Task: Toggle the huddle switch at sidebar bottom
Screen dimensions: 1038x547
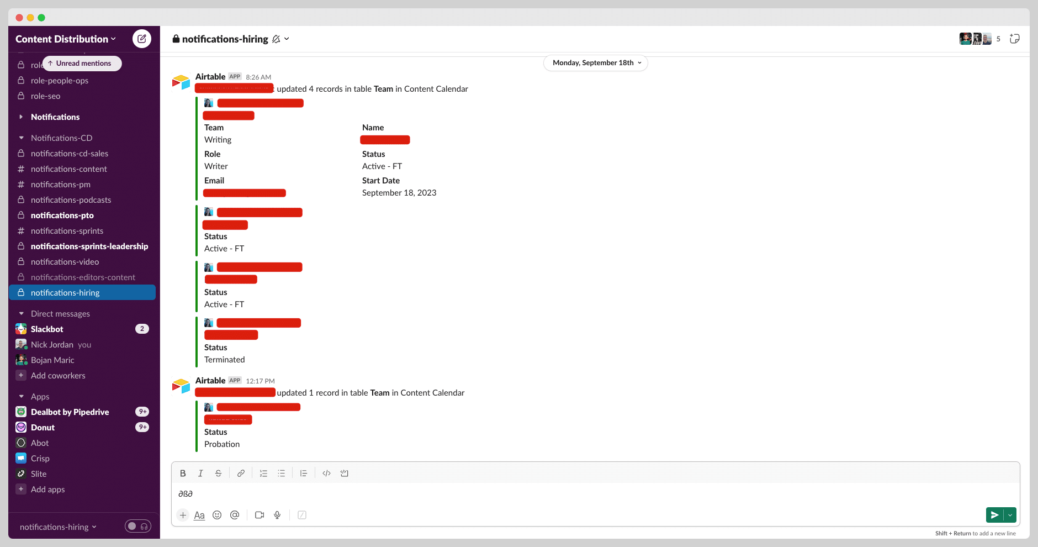Action: [138, 527]
